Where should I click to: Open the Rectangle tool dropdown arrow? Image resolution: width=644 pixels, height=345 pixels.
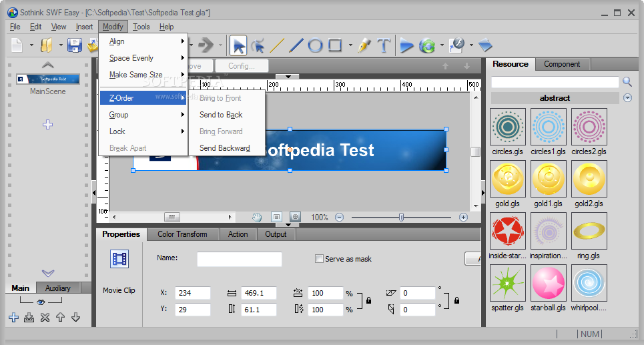(x=350, y=45)
